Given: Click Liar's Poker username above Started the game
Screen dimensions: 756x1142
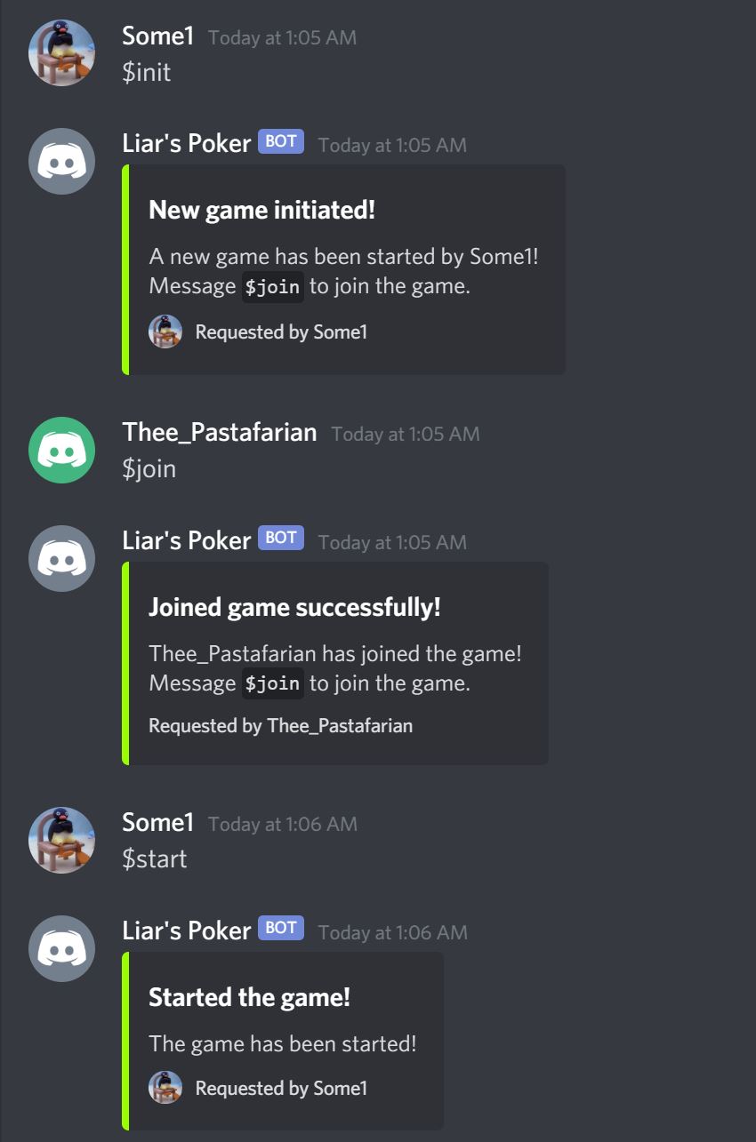Looking at the screenshot, I should coord(187,930).
